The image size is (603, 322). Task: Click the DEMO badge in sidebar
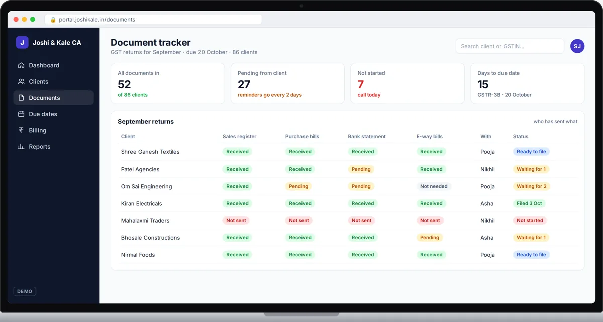point(25,291)
